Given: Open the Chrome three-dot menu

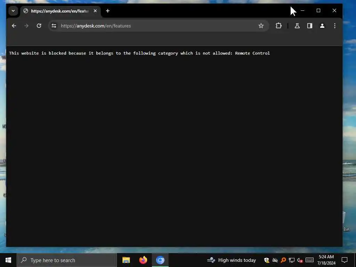Looking at the screenshot, I should [x=335, y=26].
